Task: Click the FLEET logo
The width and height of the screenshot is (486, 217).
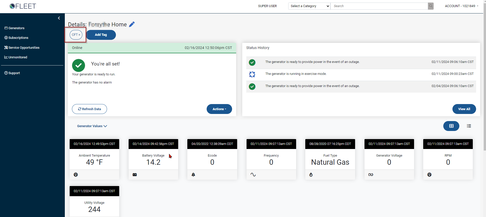Action: (23, 6)
